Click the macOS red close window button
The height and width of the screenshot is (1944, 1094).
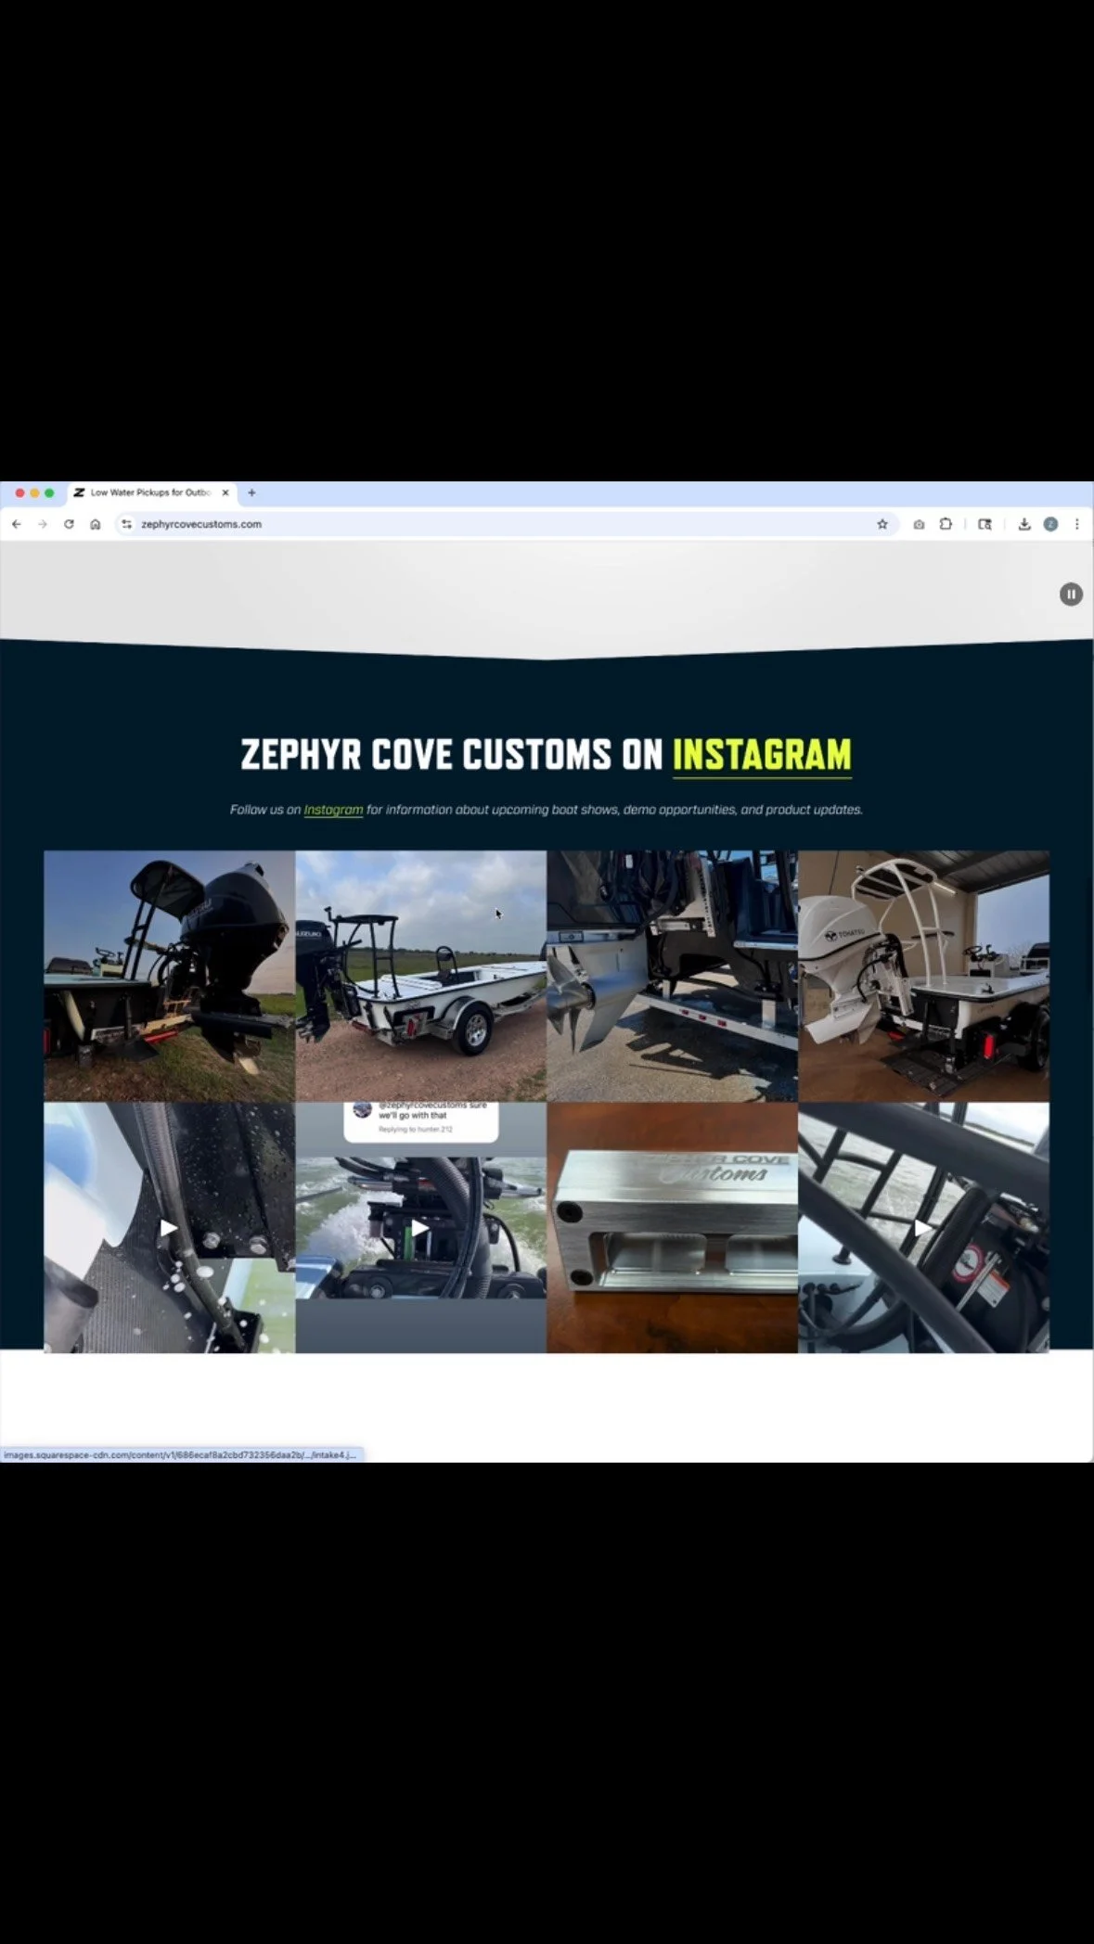click(19, 492)
